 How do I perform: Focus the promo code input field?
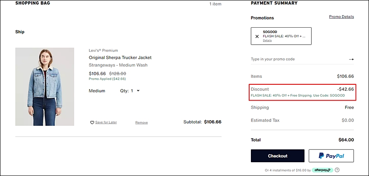click(299, 59)
